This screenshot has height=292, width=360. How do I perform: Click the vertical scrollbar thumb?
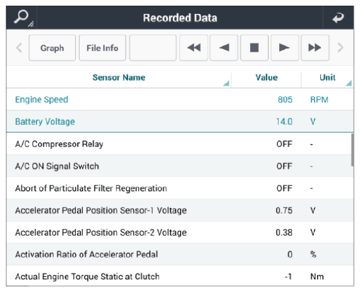coord(352,150)
